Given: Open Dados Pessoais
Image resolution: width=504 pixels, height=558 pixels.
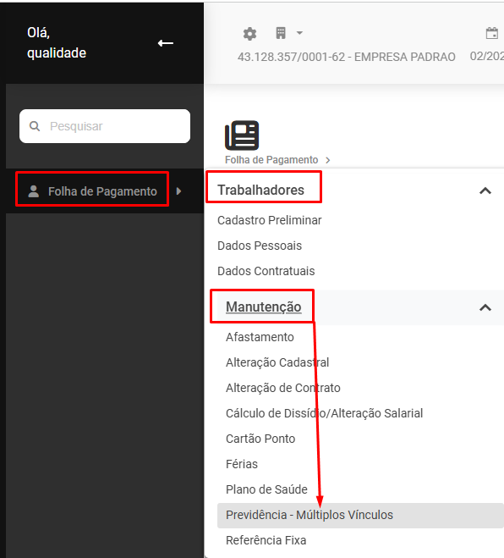Looking at the screenshot, I should click(x=260, y=246).
